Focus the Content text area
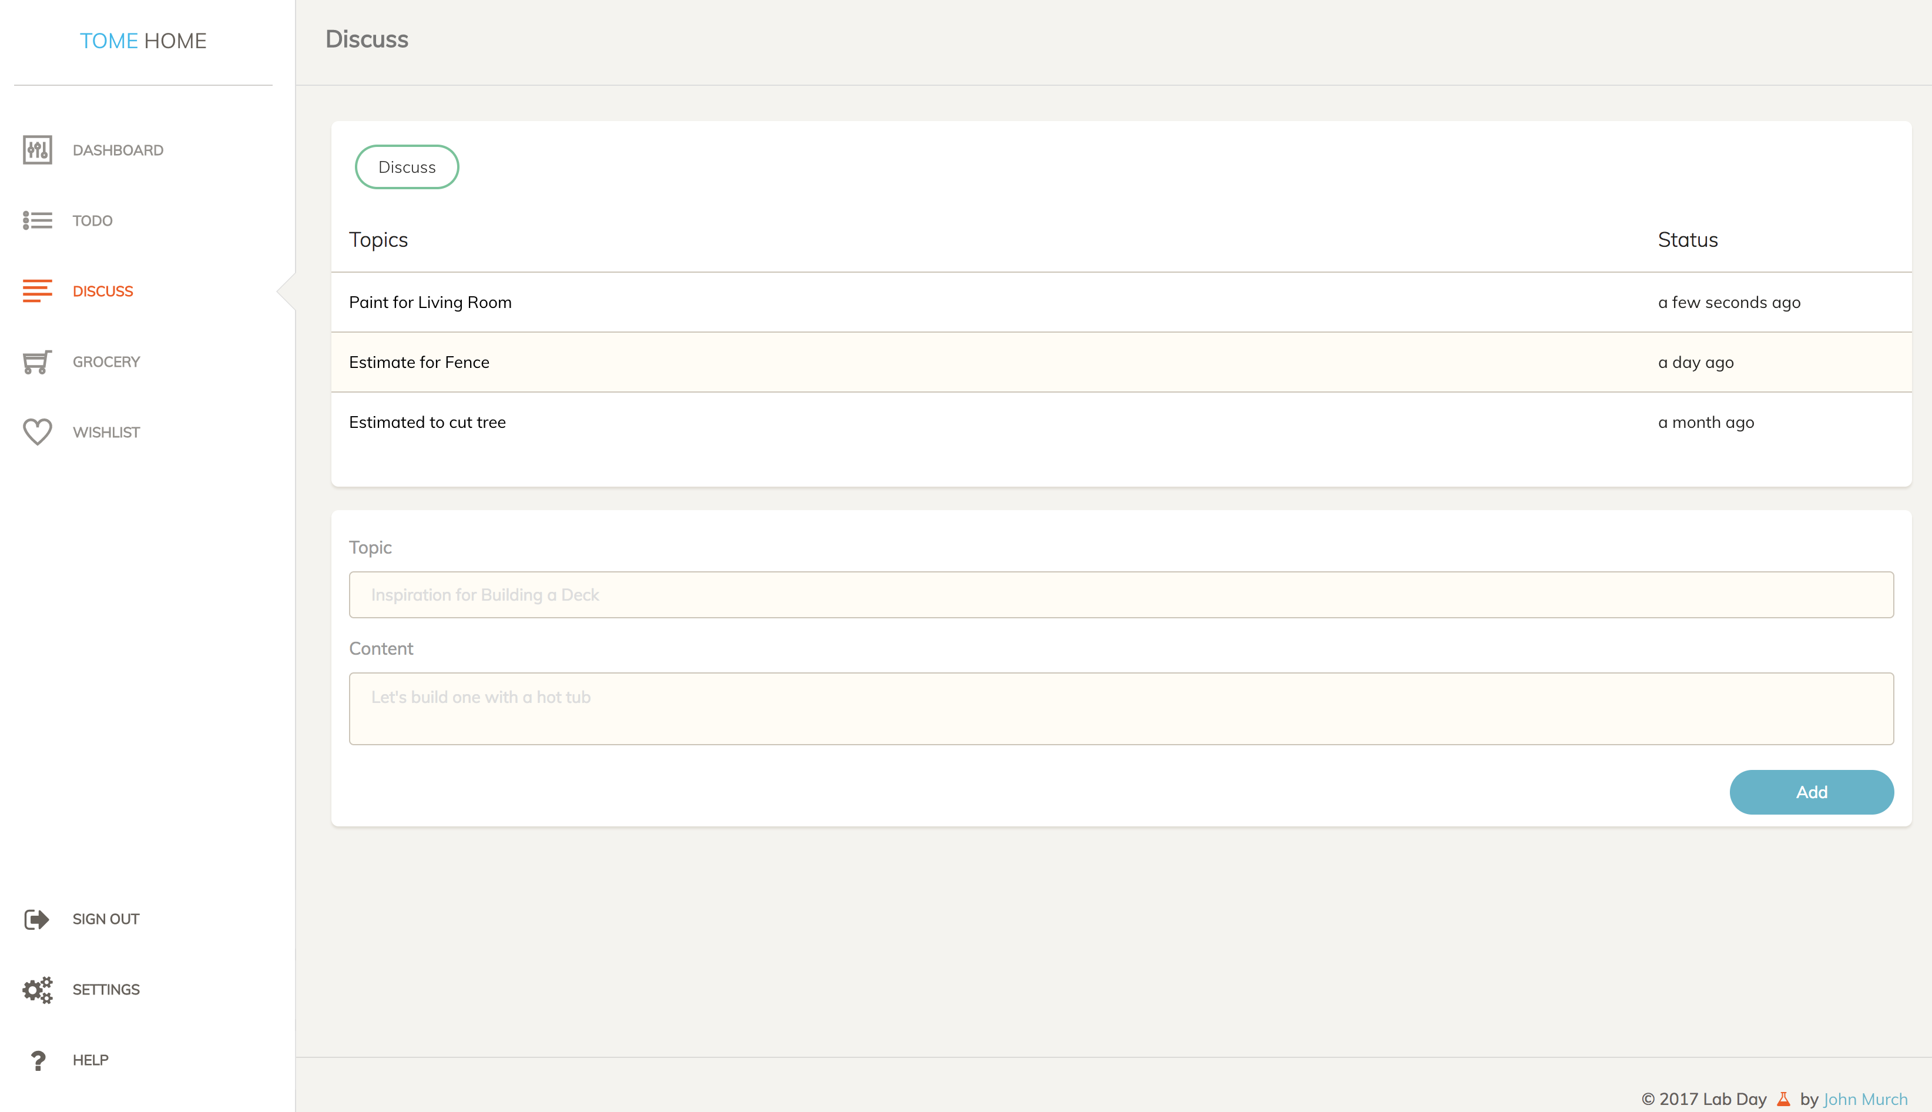The height and width of the screenshot is (1112, 1932). coord(1121,709)
